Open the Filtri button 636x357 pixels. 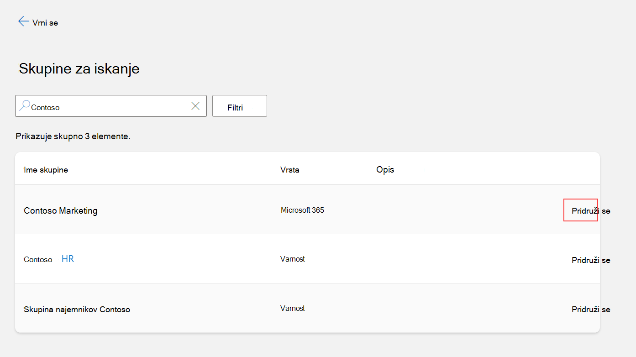pos(240,106)
